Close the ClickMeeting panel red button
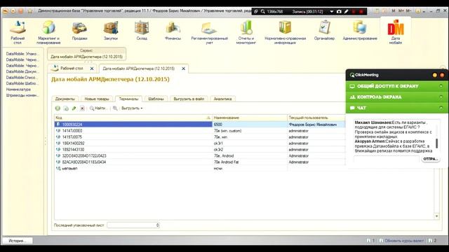449x252 pixels. (442, 75)
